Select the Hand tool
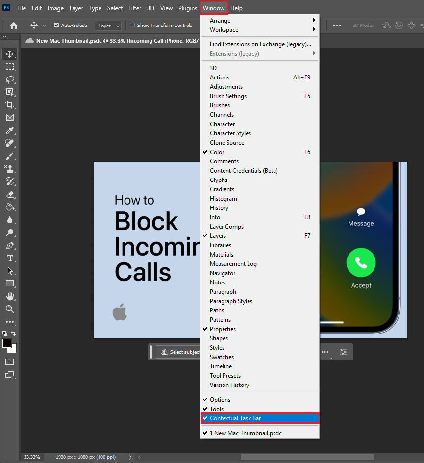 (x=10, y=296)
